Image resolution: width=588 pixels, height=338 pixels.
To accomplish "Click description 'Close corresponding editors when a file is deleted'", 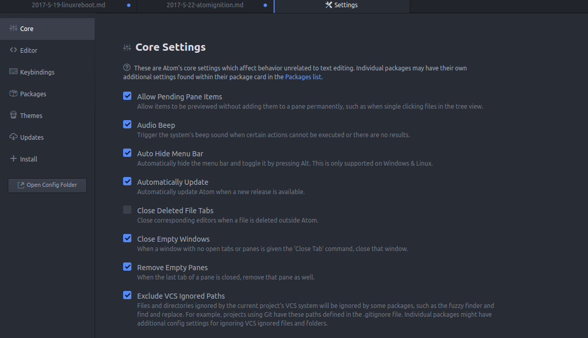I will (x=228, y=221).
